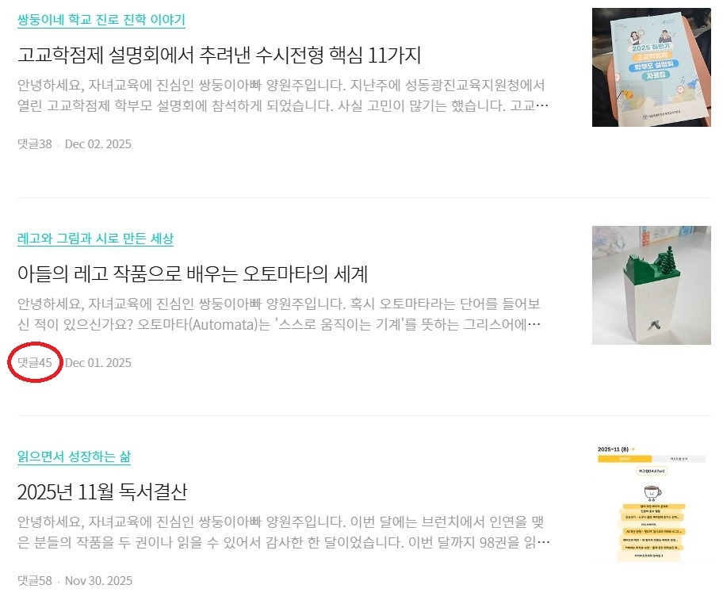The width and height of the screenshot is (723, 600).
Task: Open the white and green Lego model thumbnail
Action: click(651, 285)
